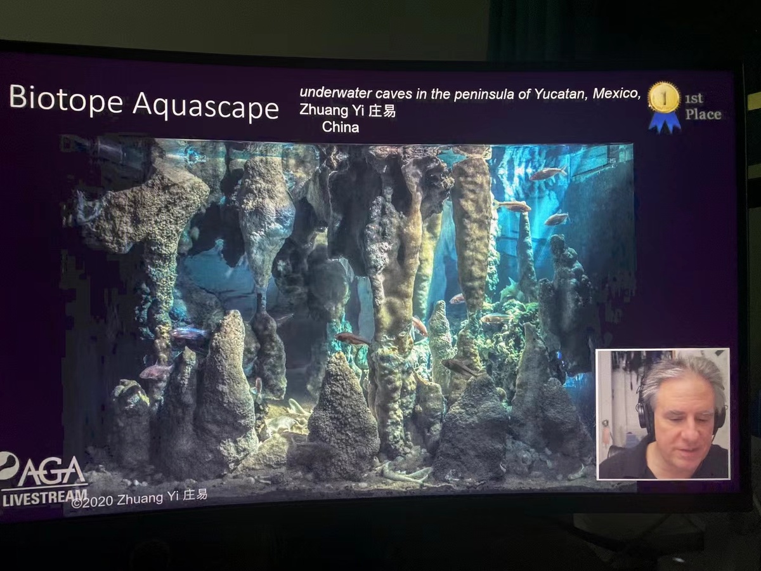Click the LIVESTREAM watermark text
This screenshot has height=571, width=761.
pos(43,497)
